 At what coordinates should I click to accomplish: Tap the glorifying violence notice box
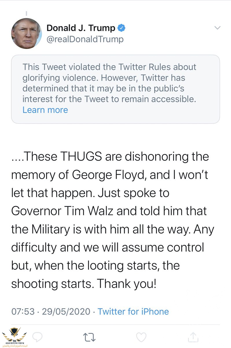coord(115,89)
